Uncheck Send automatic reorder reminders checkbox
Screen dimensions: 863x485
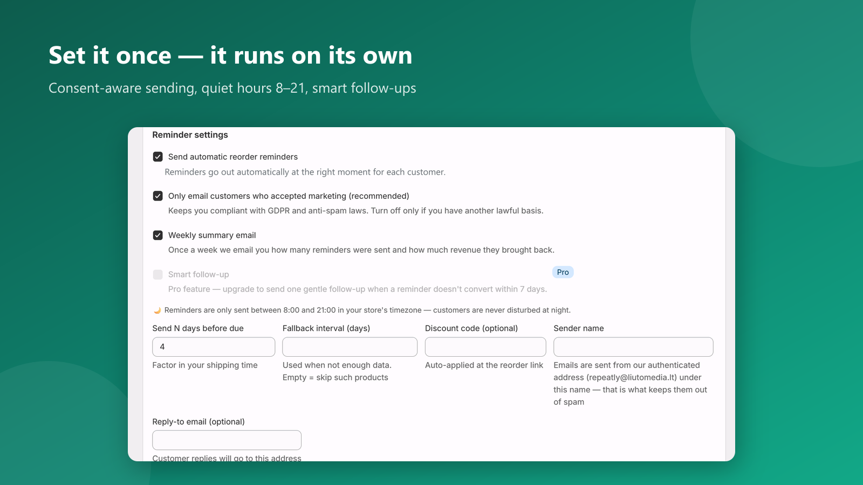157,157
